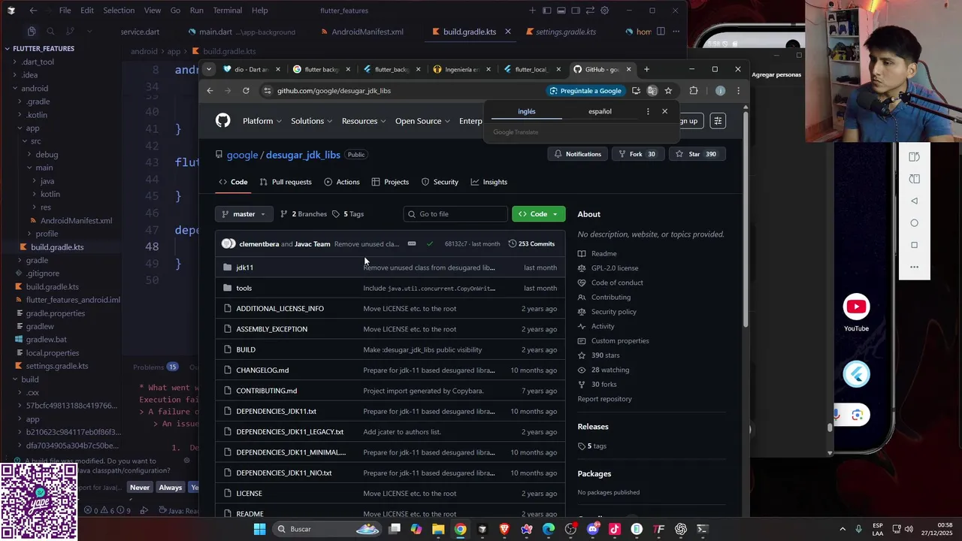Collapse the main folder in explorer
The image size is (962, 541).
point(44,168)
